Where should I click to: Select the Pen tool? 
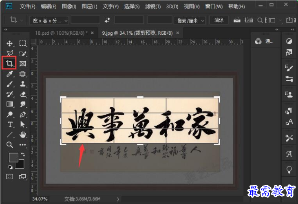[x=22, y=115]
